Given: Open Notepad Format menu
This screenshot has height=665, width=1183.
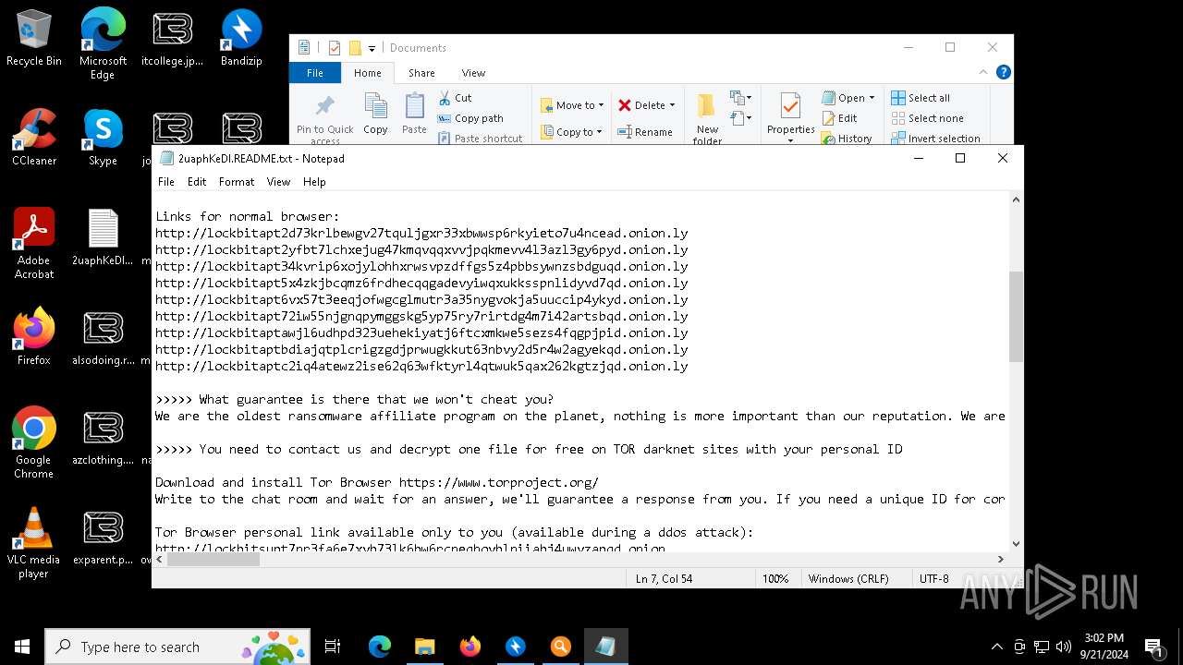Looking at the screenshot, I should coord(237,182).
